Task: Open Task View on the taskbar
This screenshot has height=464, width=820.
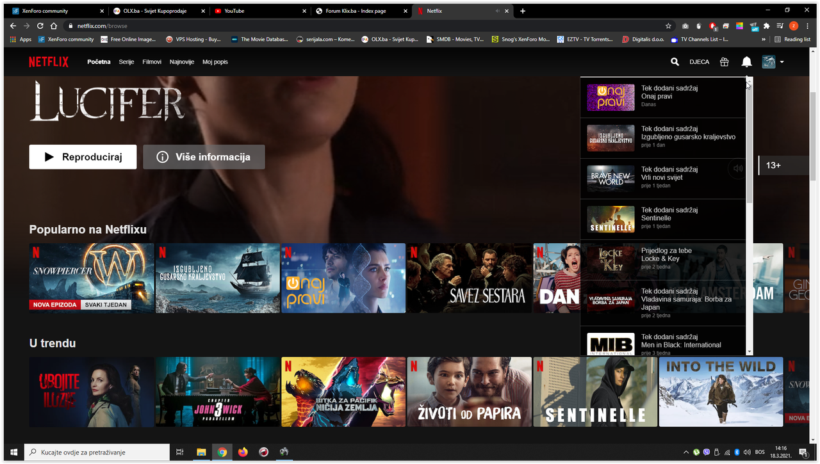Action: pos(180,452)
